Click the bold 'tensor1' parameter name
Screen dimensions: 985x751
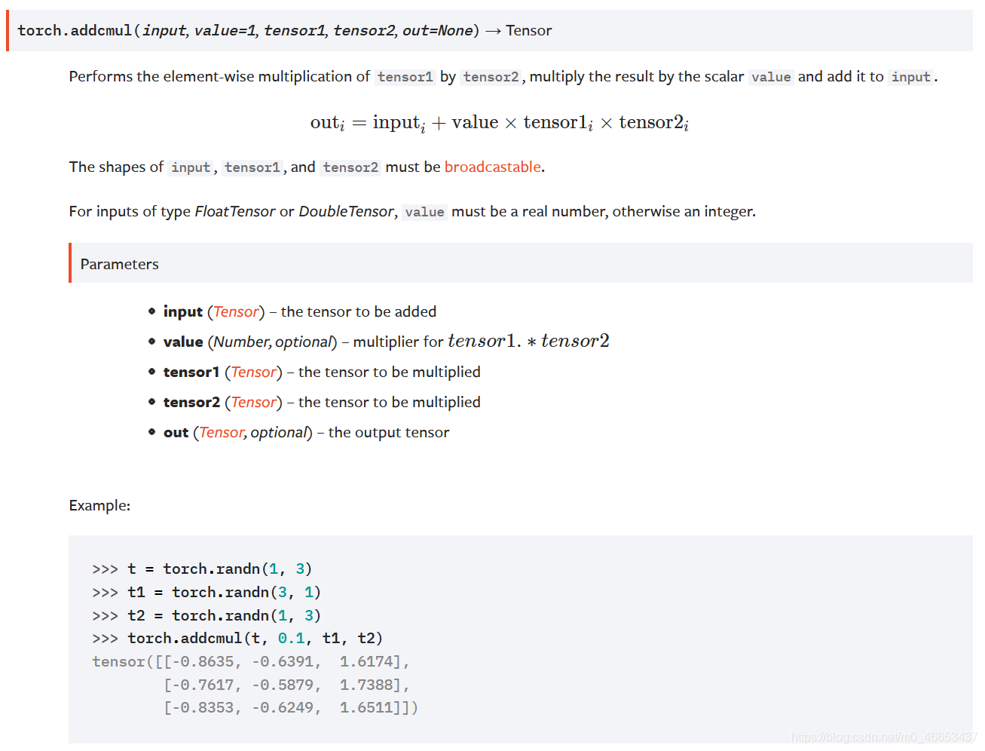point(191,372)
